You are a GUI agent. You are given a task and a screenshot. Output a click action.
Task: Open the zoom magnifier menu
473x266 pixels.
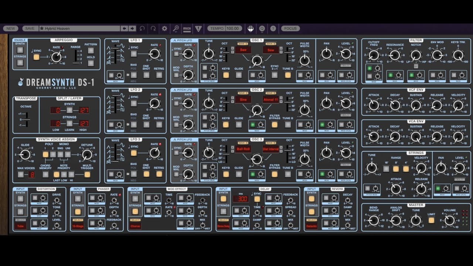click(176, 28)
